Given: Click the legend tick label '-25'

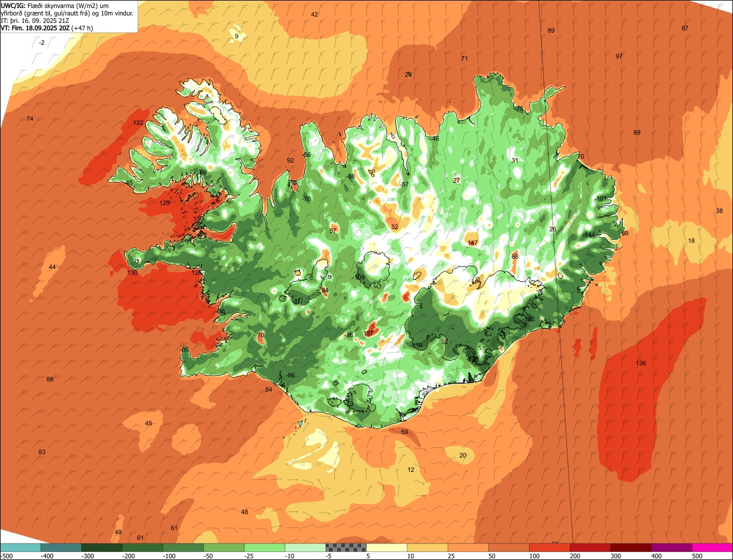Looking at the screenshot, I should (x=250, y=555).
